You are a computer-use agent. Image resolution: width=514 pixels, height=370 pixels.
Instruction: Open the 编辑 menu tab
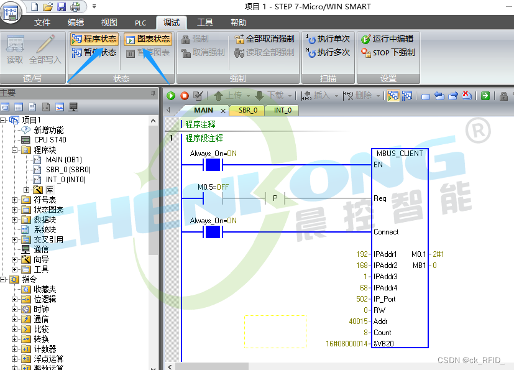click(76, 22)
